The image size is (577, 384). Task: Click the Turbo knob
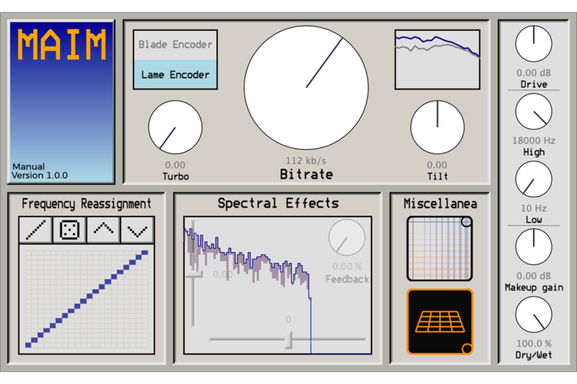point(175,128)
